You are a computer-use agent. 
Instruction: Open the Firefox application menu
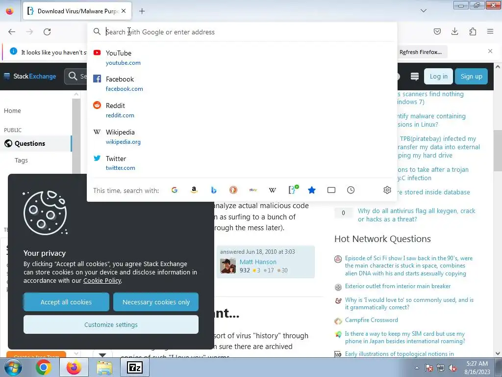[x=490, y=31]
